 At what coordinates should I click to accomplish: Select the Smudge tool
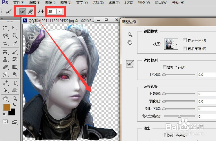pos(5,74)
